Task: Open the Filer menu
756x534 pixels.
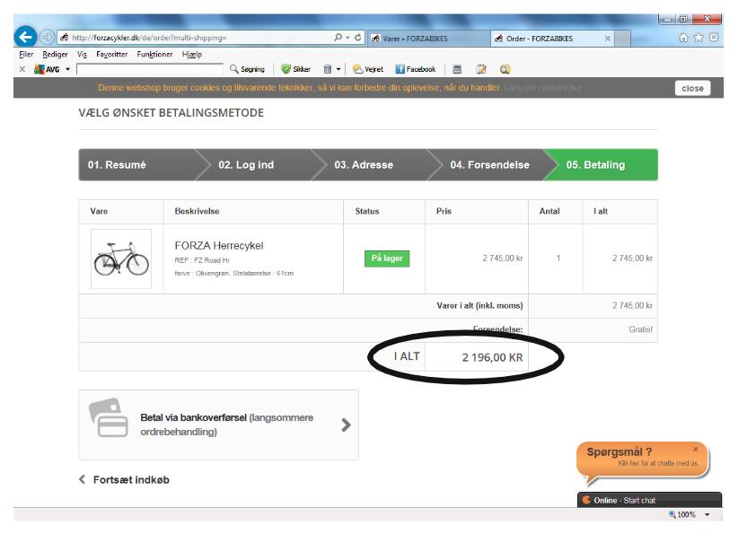Action: pos(26,55)
